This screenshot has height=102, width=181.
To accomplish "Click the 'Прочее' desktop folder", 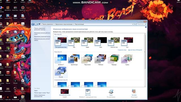I will [x=8, y=81].
